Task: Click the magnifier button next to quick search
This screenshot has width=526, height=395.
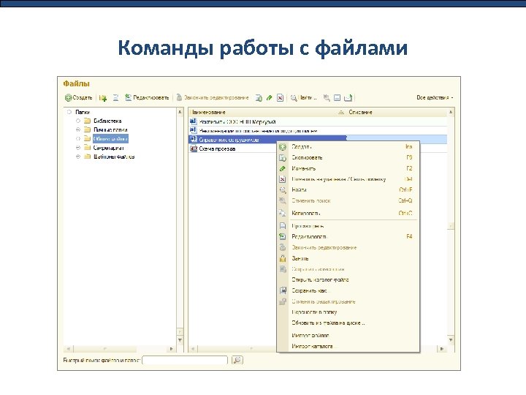Action: pyautogui.click(x=237, y=361)
